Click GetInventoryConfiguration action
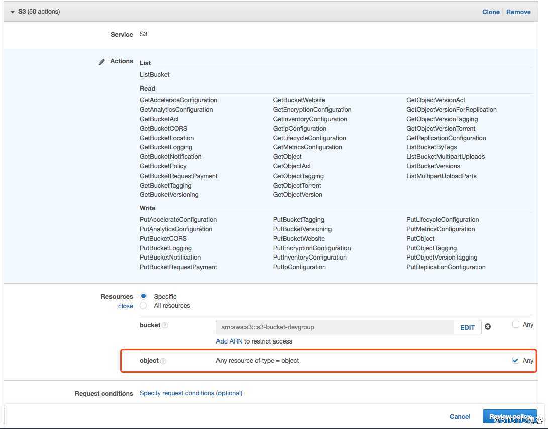 coord(310,119)
